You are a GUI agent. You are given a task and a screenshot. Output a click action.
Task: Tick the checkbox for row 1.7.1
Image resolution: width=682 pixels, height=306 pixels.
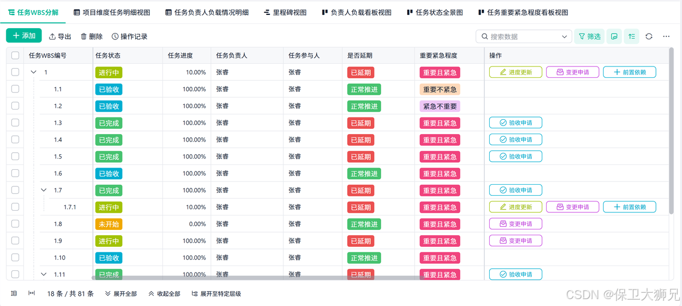(x=15, y=207)
